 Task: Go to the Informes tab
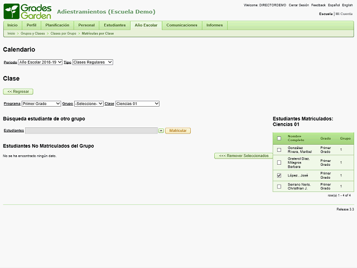(x=214, y=25)
